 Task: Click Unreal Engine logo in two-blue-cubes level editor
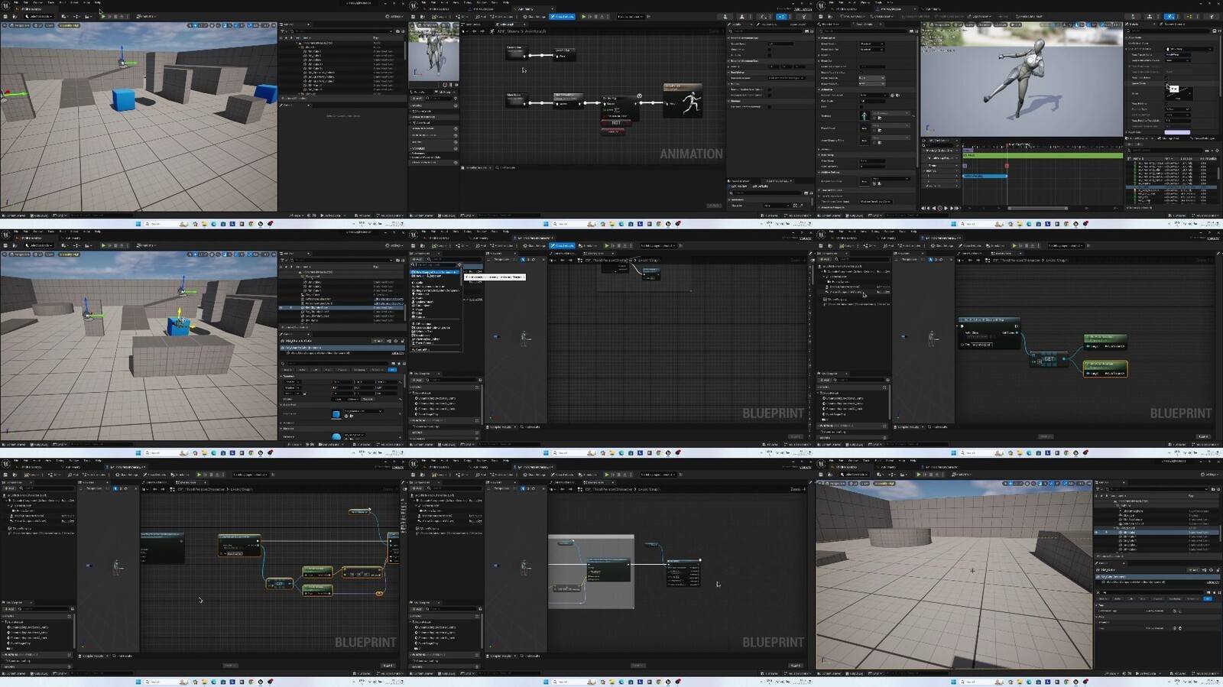5,7
